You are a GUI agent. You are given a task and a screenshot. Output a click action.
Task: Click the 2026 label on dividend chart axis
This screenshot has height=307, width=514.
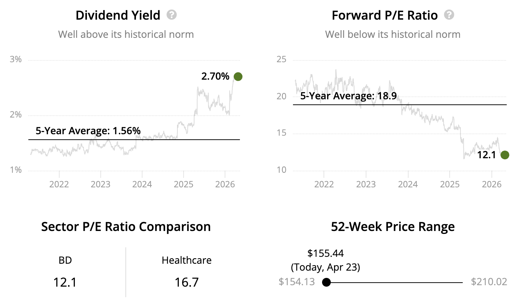tap(225, 184)
